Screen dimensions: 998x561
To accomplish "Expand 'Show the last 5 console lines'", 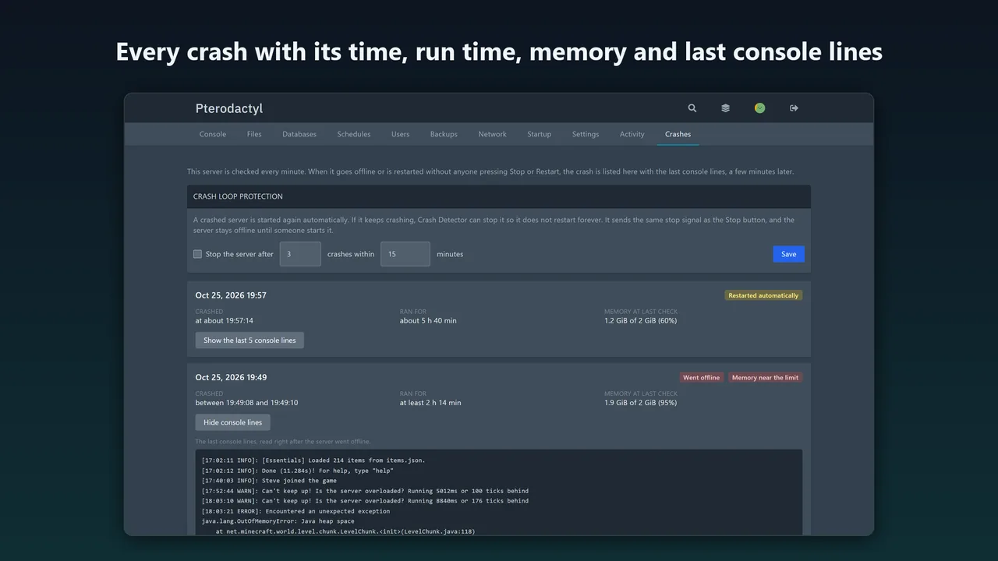I will click(x=249, y=340).
